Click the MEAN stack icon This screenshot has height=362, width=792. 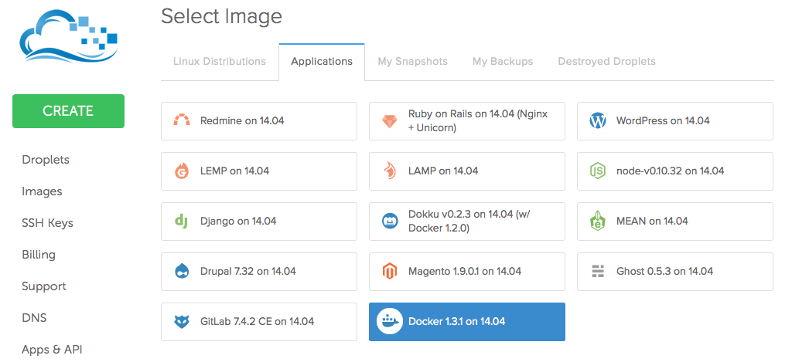pyautogui.click(x=598, y=221)
